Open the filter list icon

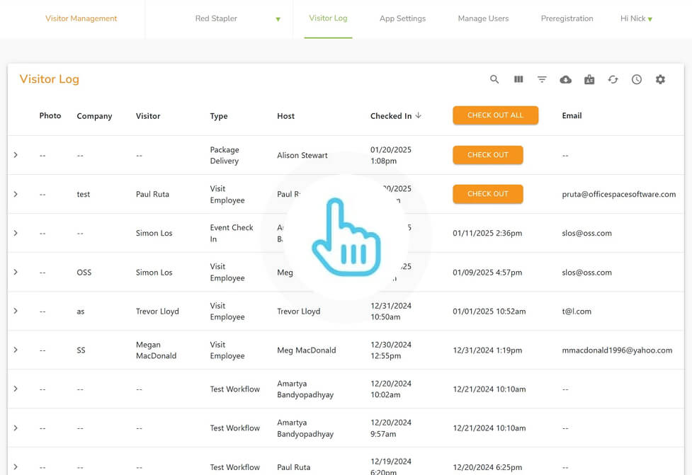pos(542,80)
